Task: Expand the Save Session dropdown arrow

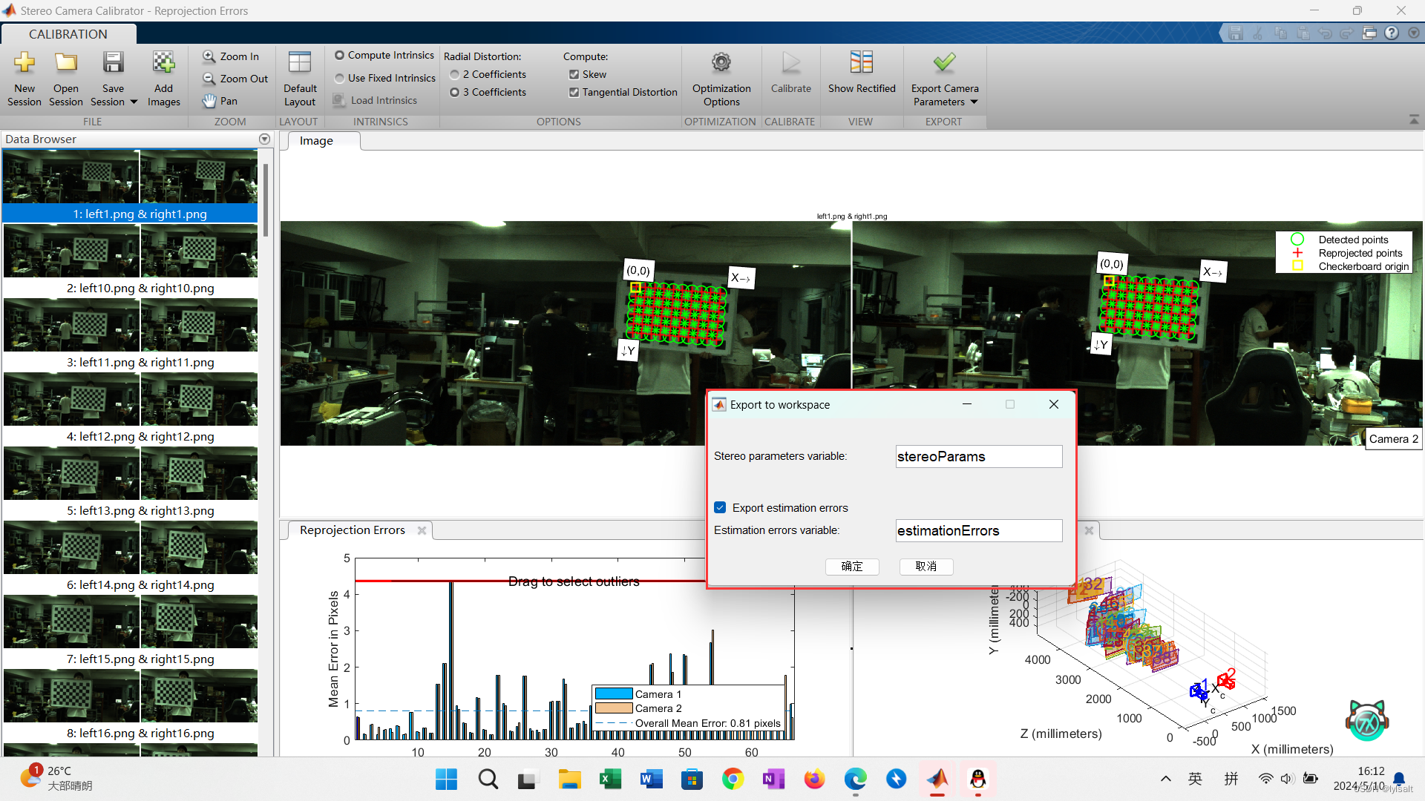Action: pos(134,102)
